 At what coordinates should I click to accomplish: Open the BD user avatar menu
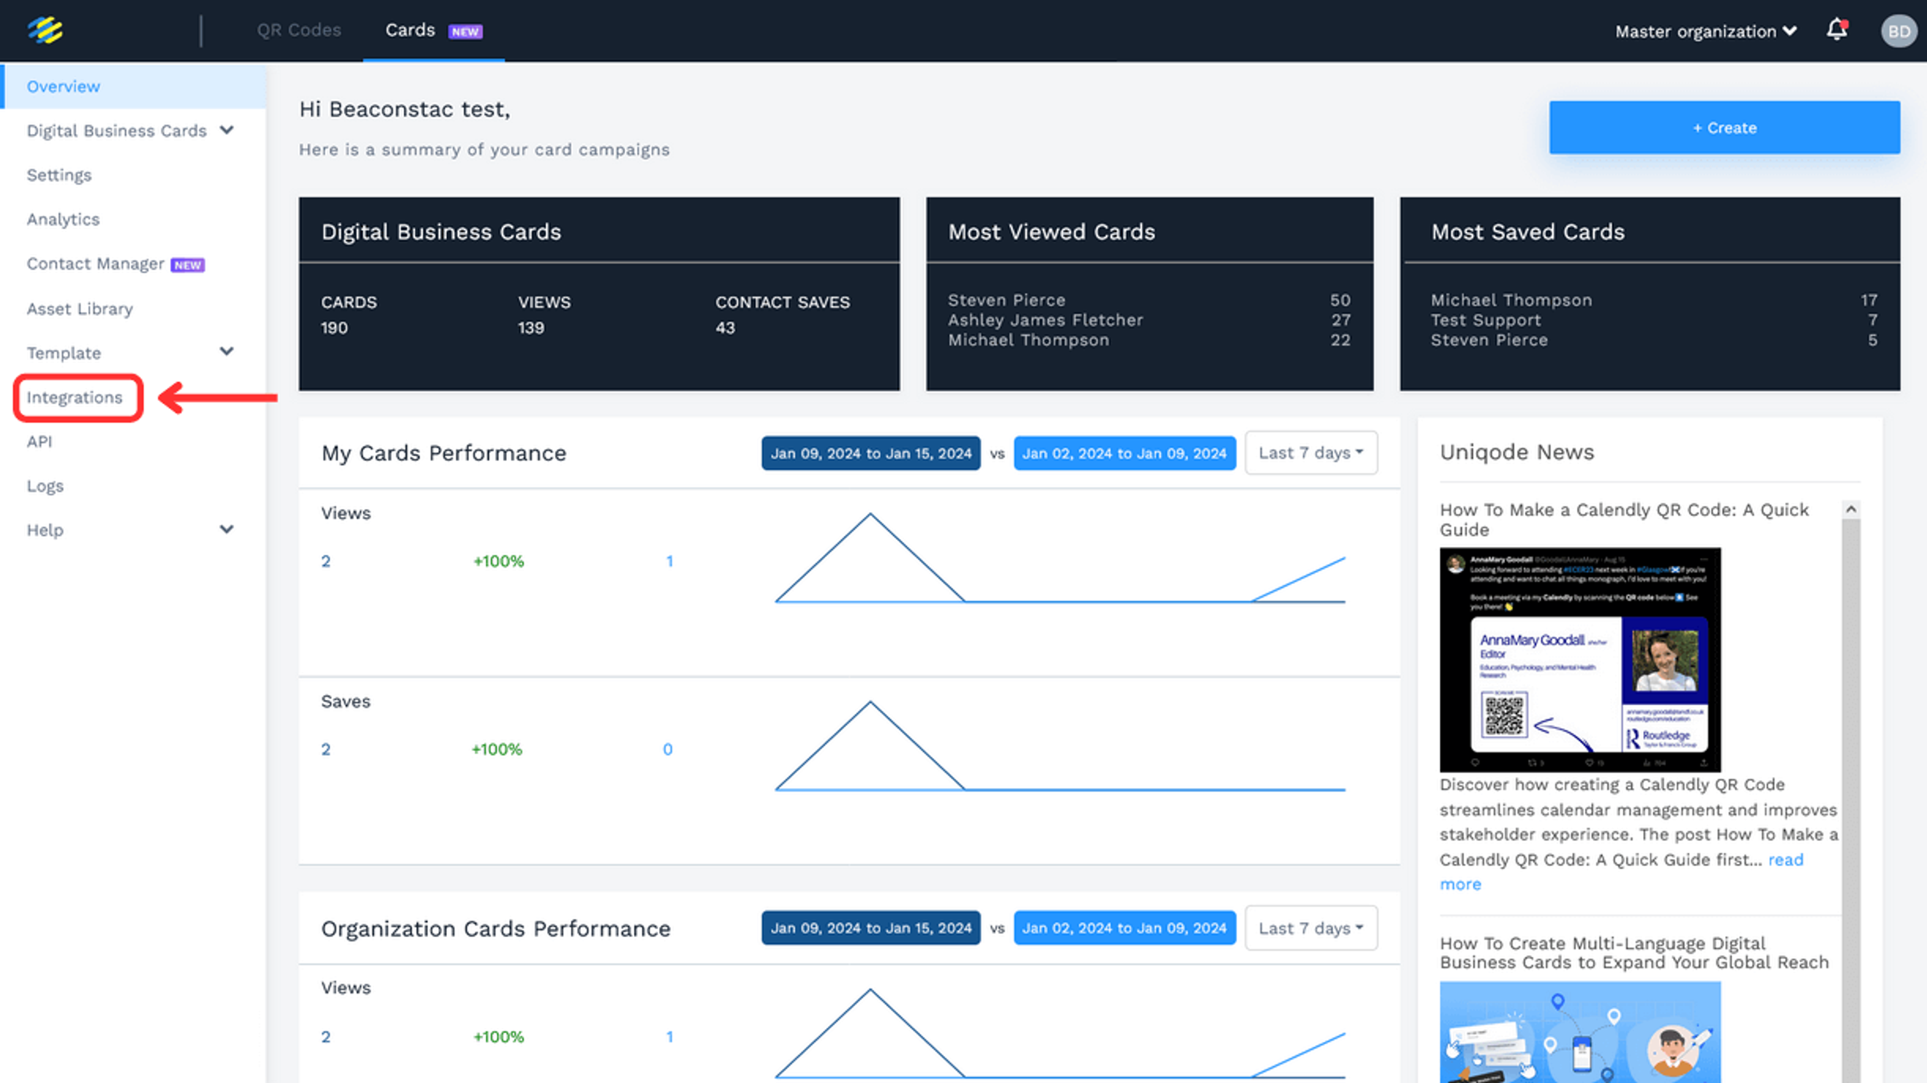tap(1898, 31)
